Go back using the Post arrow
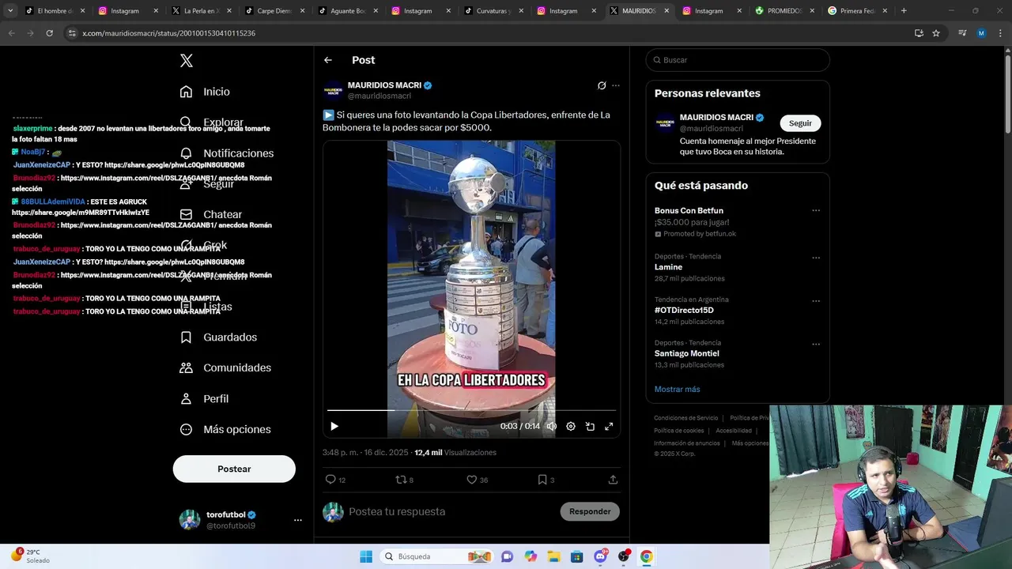1012x569 pixels. coord(328,60)
